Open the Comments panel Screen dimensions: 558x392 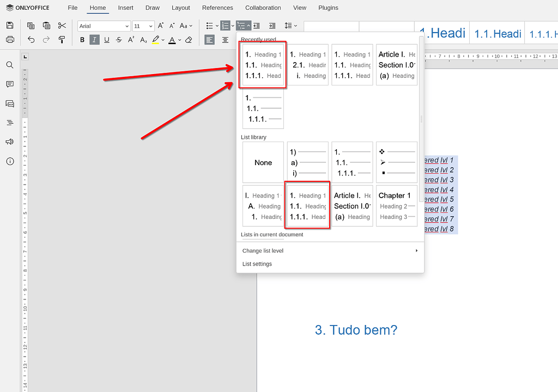10,83
